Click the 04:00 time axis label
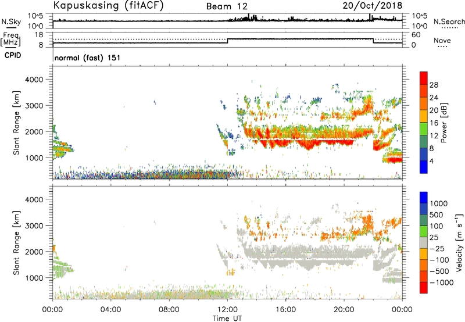The width and height of the screenshot is (465, 322). click(x=110, y=310)
